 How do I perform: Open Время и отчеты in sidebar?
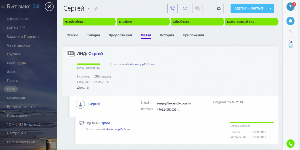[x=21, y=107]
